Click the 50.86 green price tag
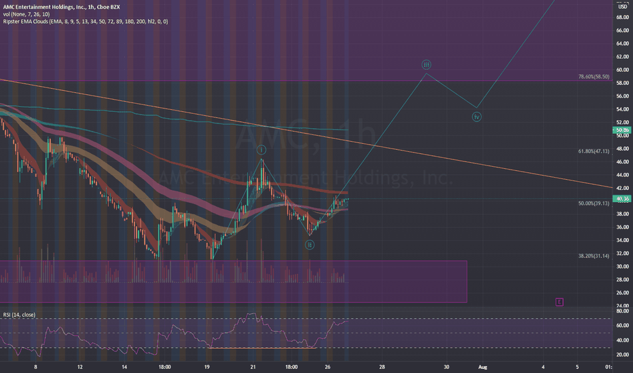Screen dimensions: 633x373 tap(622, 130)
